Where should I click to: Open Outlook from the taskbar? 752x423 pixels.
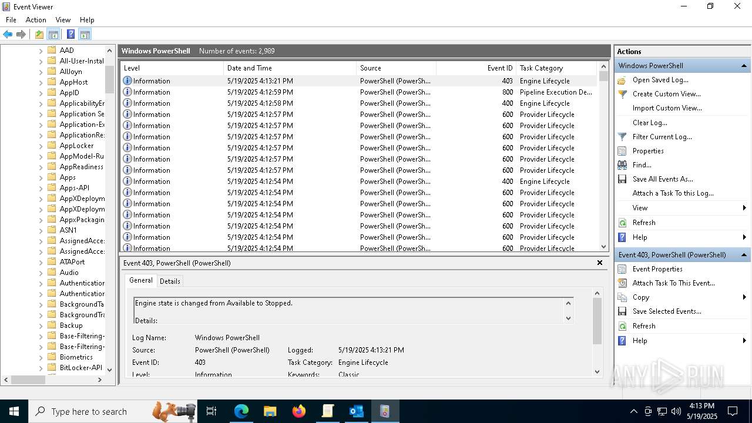click(x=357, y=411)
